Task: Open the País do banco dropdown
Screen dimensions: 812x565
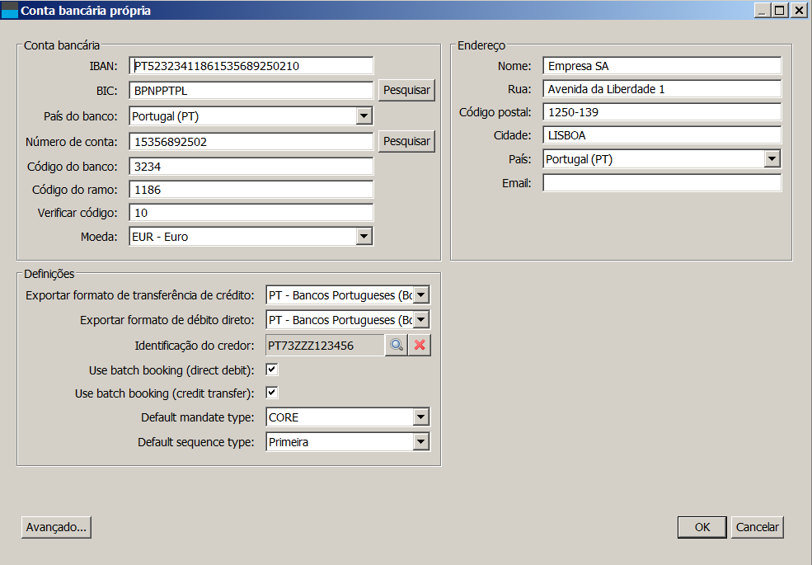Action: [364, 116]
